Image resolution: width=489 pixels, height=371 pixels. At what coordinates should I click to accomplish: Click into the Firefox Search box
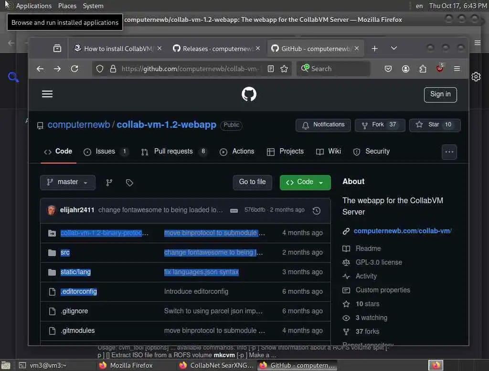coord(334,69)
